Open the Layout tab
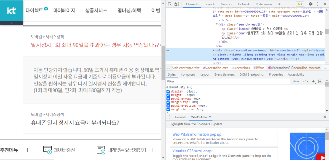The height and width of the screenshot is (160, 329). coord(205,74)
